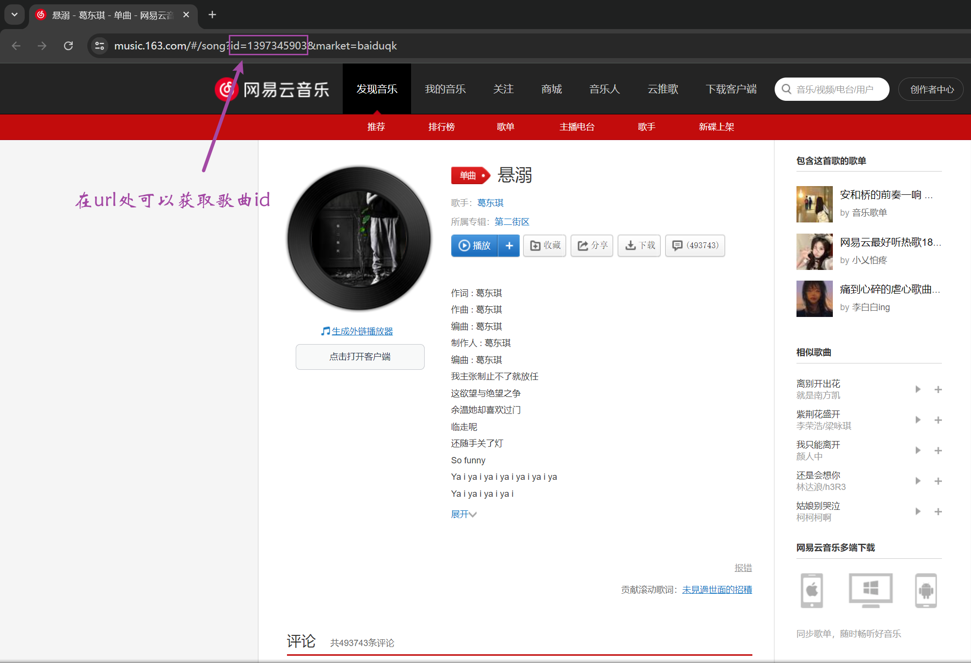Click the 下载 download button
Screen dimensions: 971x663
coord(639,246)
